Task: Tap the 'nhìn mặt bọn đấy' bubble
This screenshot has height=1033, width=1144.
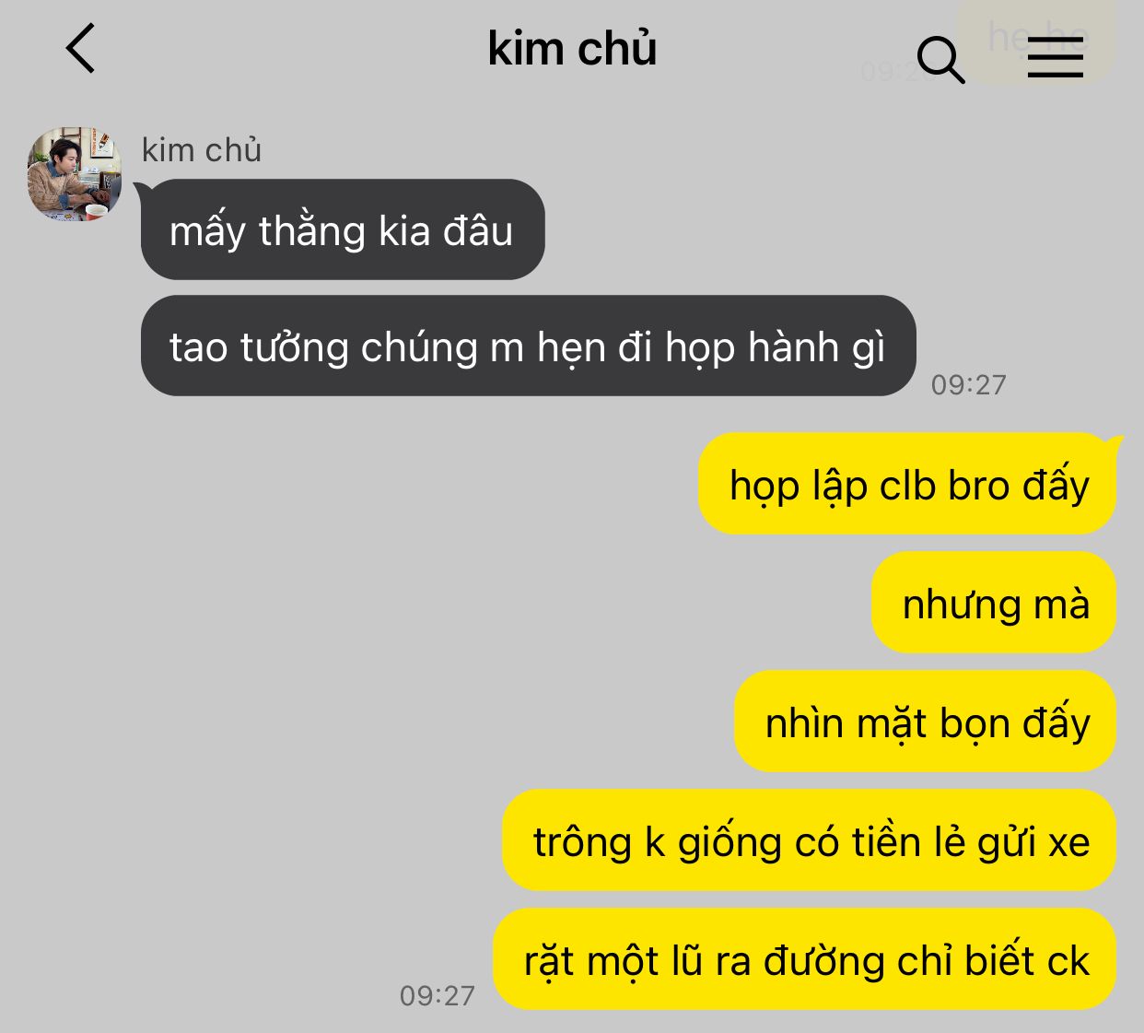Action: pyautogui.click(x=926, y=722)
